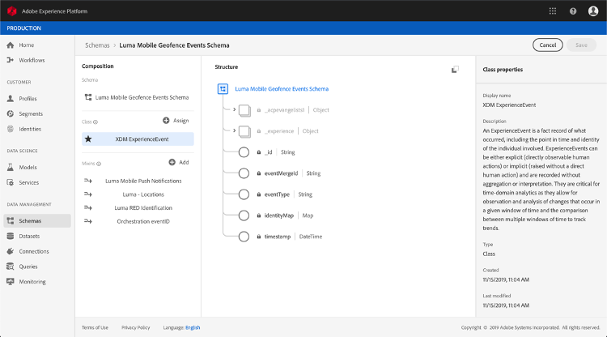Select the XDM ExperienceEvent class row

coord(138,139)
